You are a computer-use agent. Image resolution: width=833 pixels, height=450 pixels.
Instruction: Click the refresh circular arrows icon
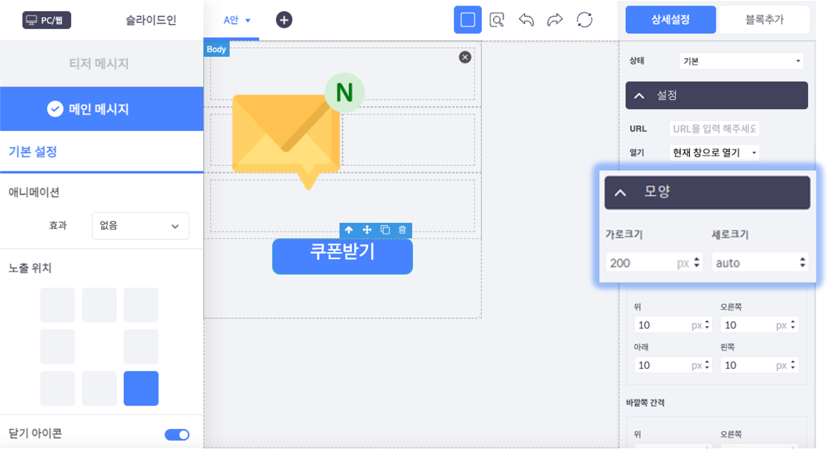pos(584,20)
